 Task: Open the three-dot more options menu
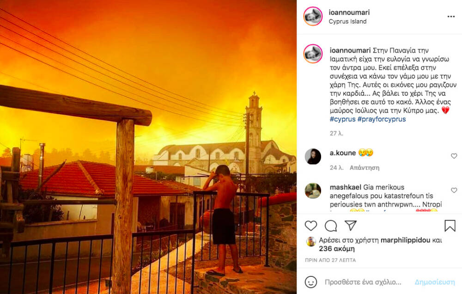tap(451, 17)
